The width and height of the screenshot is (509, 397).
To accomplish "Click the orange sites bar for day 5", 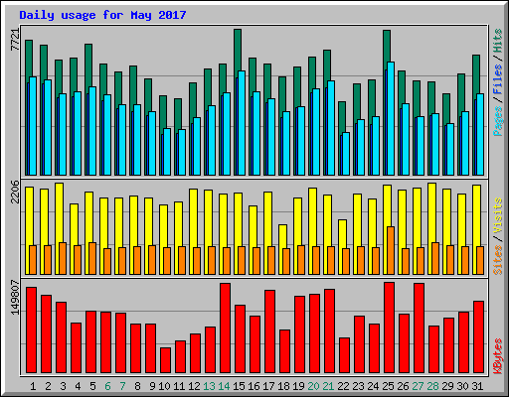I will tap(92, 258).
